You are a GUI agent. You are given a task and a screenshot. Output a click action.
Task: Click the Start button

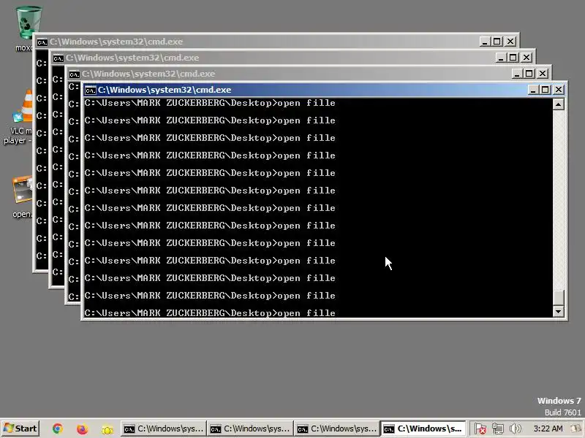click(x=20, y=429)
